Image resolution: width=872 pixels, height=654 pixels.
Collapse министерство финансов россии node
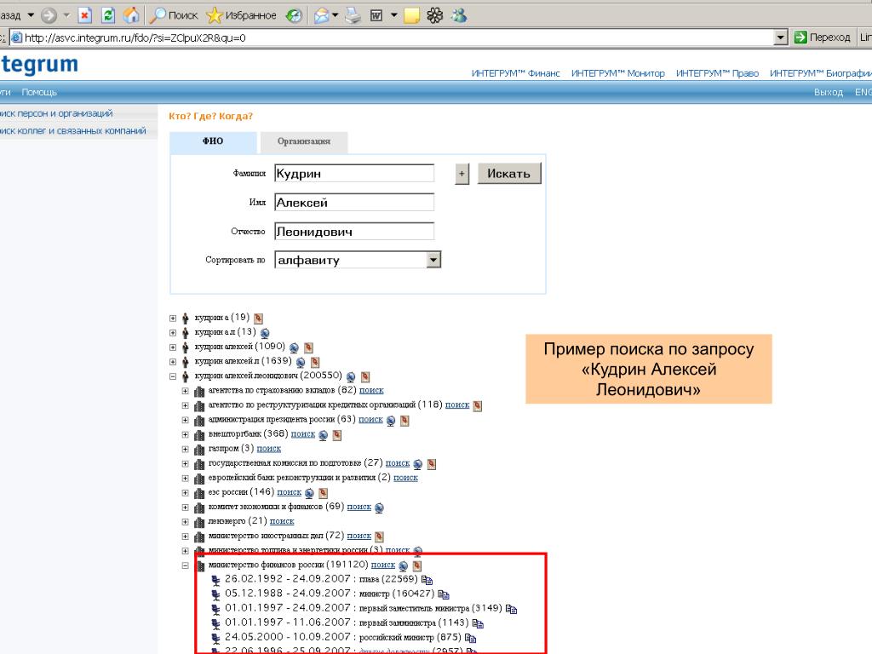186,565
